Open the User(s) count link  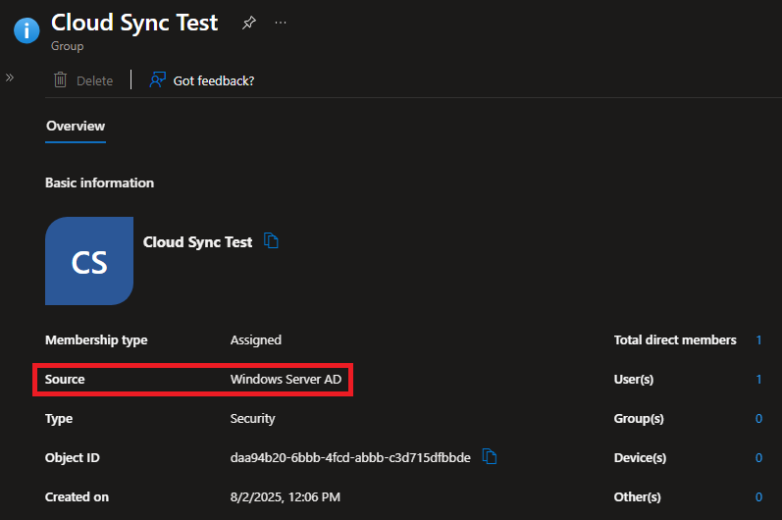tap(758, 380)
